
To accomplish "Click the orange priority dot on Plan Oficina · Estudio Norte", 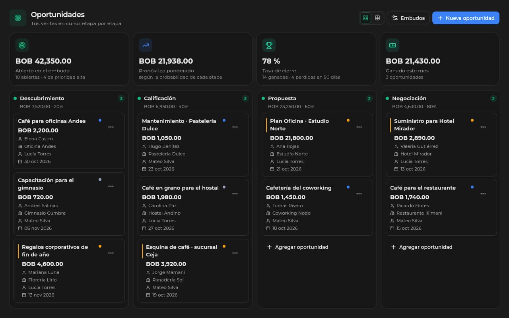I will click(348, 120).
